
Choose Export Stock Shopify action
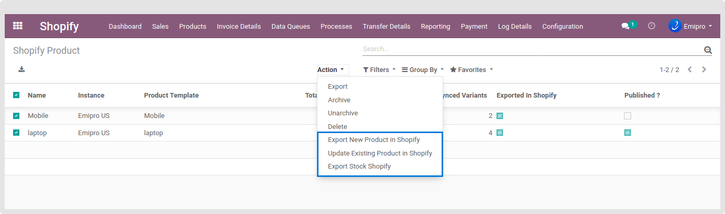click(x=359, y=167)
